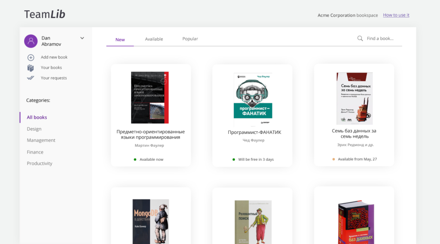Click the Categories: heading

(x=38, y=100)
